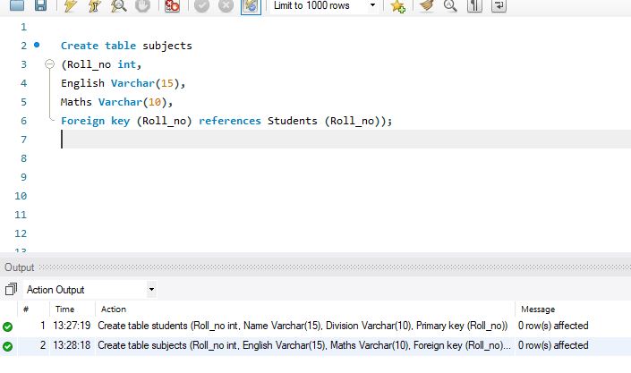
Task: Toggle auto-commit mode icon
Action: coord(251,6)
